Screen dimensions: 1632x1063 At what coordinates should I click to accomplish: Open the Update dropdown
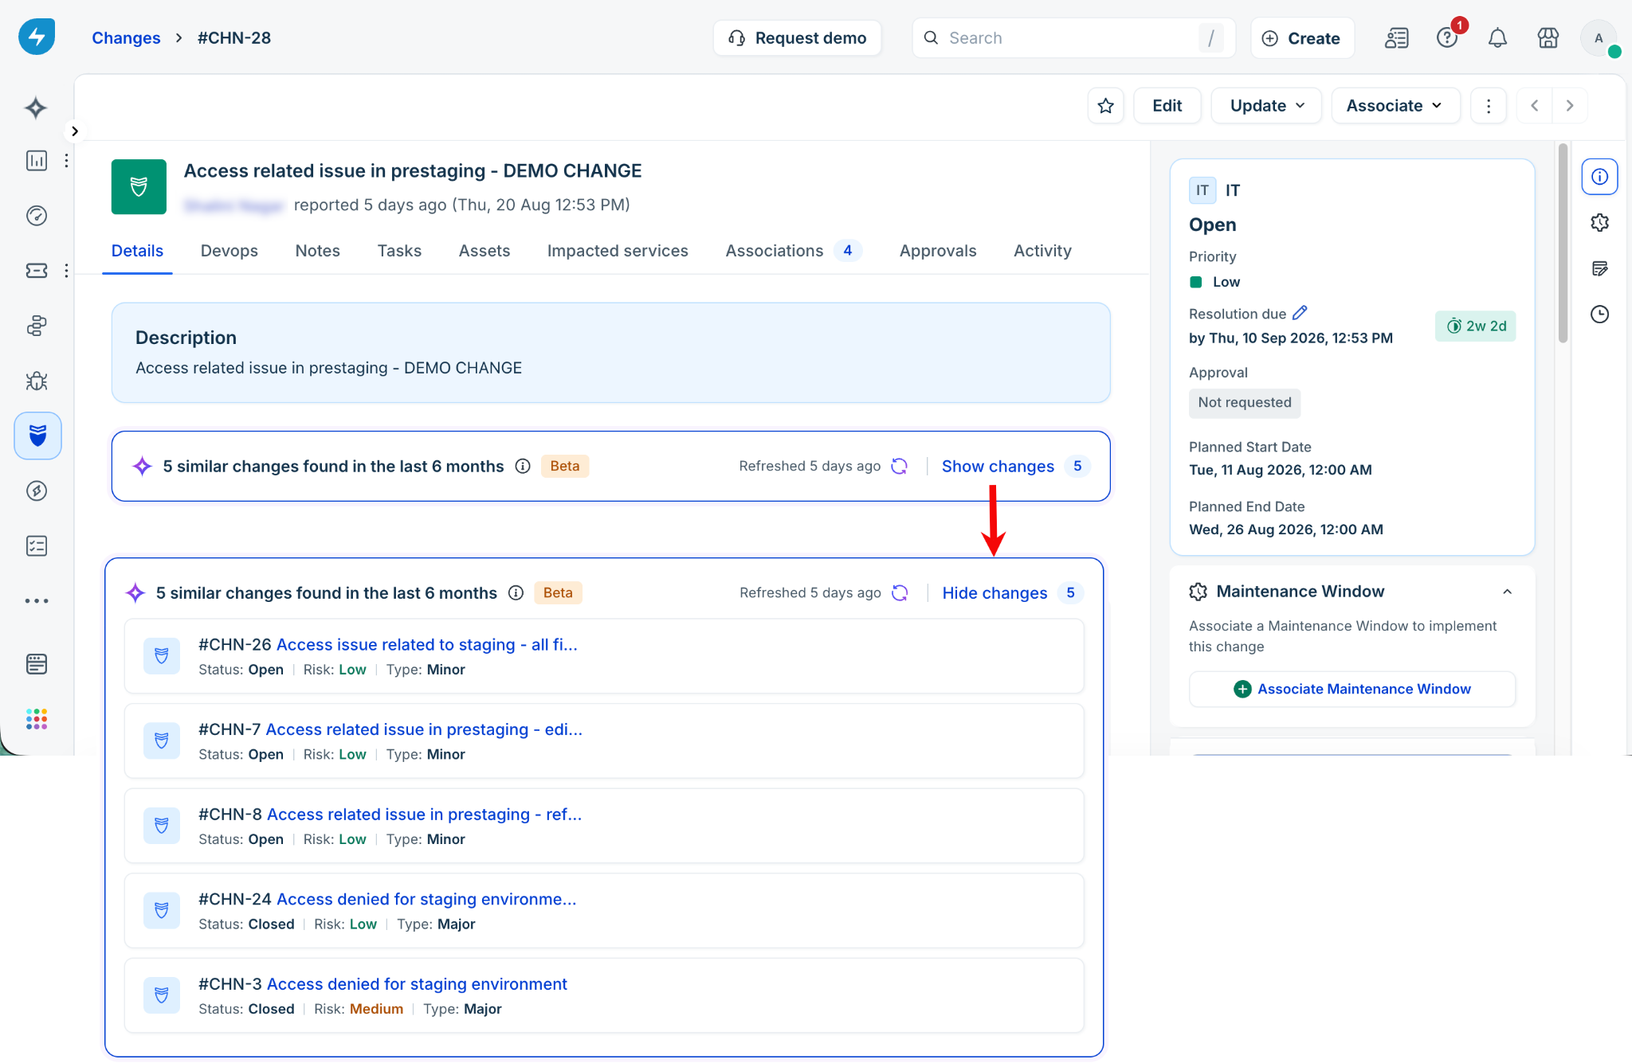point(1266,106)
